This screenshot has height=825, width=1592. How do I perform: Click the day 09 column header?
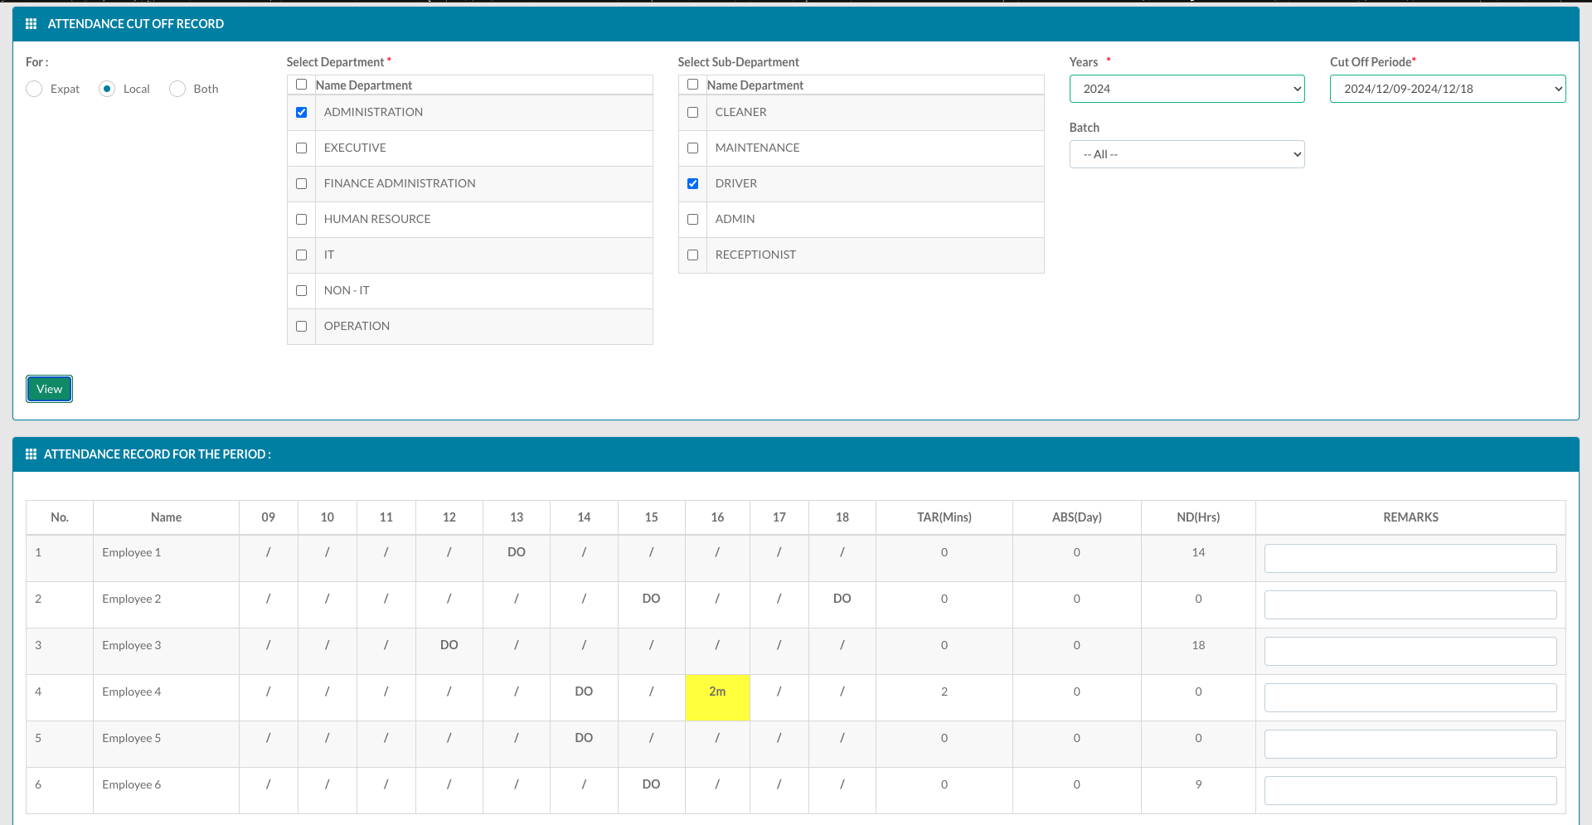(268, 517)
